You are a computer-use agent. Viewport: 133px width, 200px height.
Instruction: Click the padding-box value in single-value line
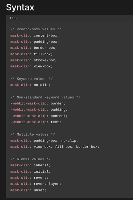pyautogui.click(x=45, y=42)
